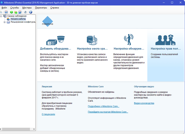Open the Параметры menu
185x134 pixels.
pyautogui.click(x=41, y=8)
